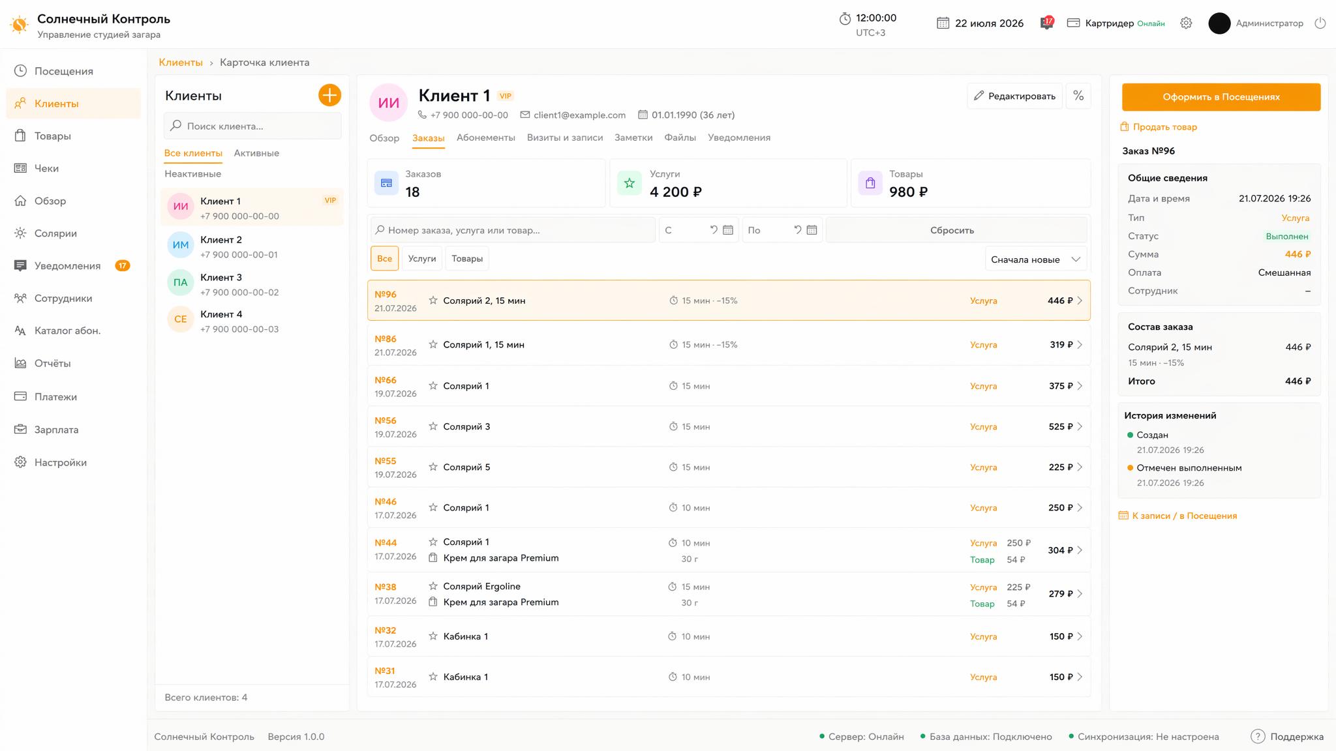Open the Сначала новые sort dropdown
Screen dimensions: 1336x751
[x=1036, y=259]
